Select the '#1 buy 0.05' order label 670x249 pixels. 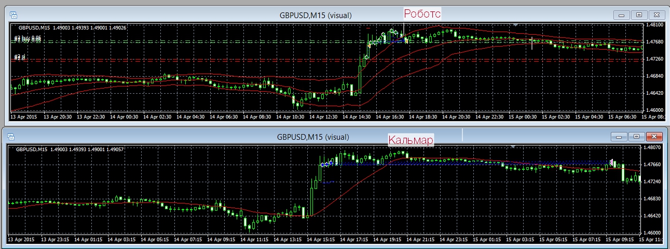pos(28,38)
